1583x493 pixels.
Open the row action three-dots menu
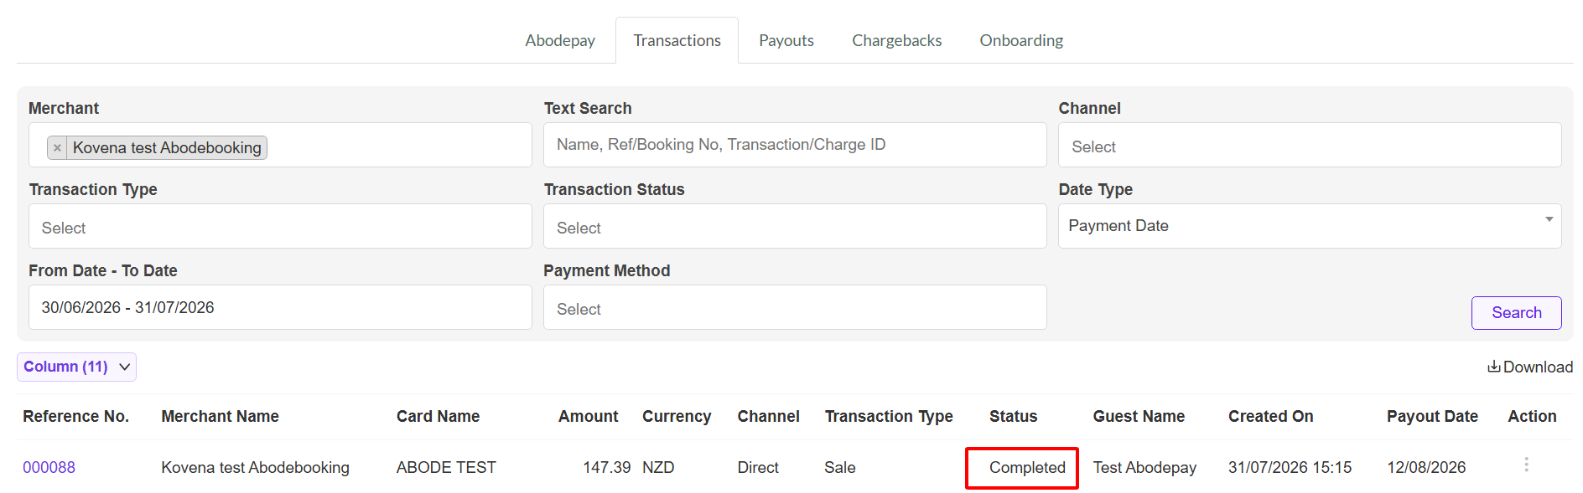[1526, 465]
